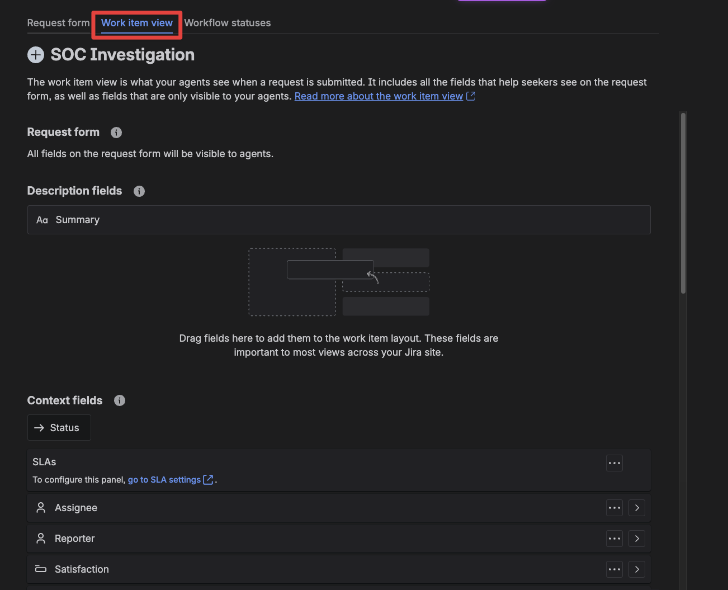Click the drag fields drop zone illustration
Image resolution: width=728 pixels, height=590 pixels.
click(x=338, y=282)
